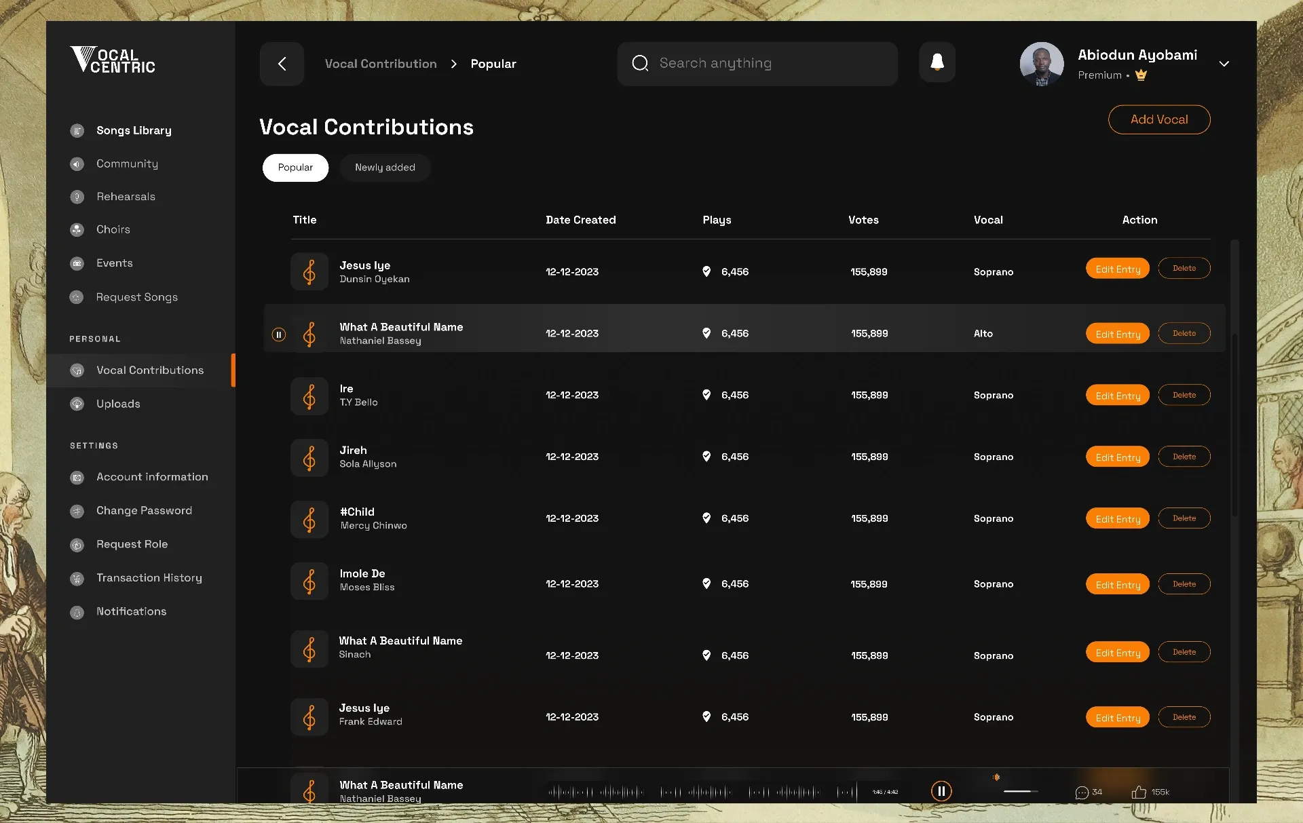The height and width of the screenshot is (823, 1303).
Task: Click the Search anything field
Action: [x=757, y=64]
